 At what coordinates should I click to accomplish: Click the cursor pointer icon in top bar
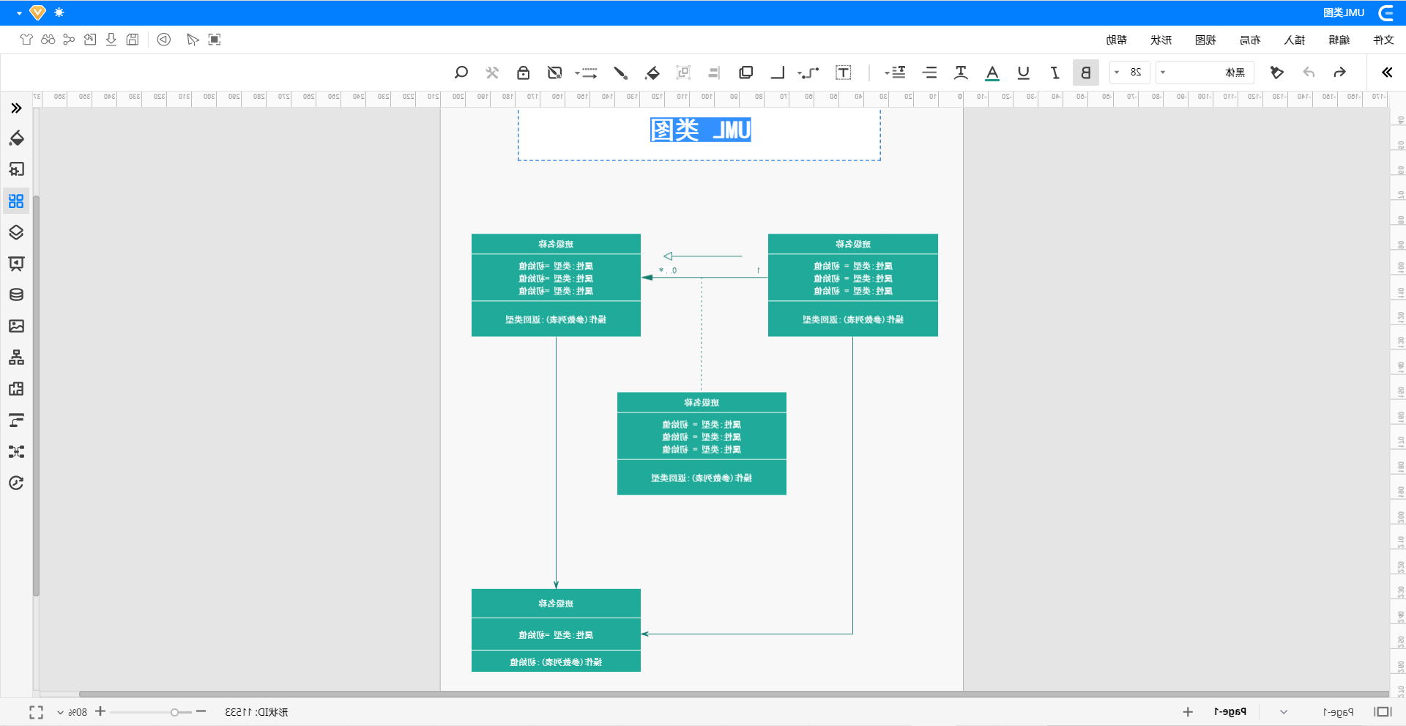193,40
